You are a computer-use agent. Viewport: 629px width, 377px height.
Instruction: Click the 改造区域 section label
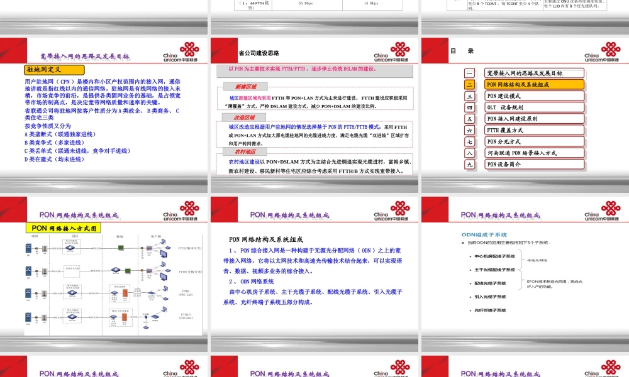(x=245, y=117)
